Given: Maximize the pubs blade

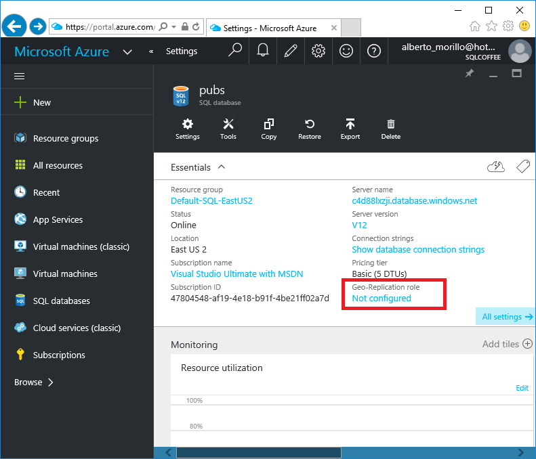Looking at the screenshot, I should click(x=516, y=73).
